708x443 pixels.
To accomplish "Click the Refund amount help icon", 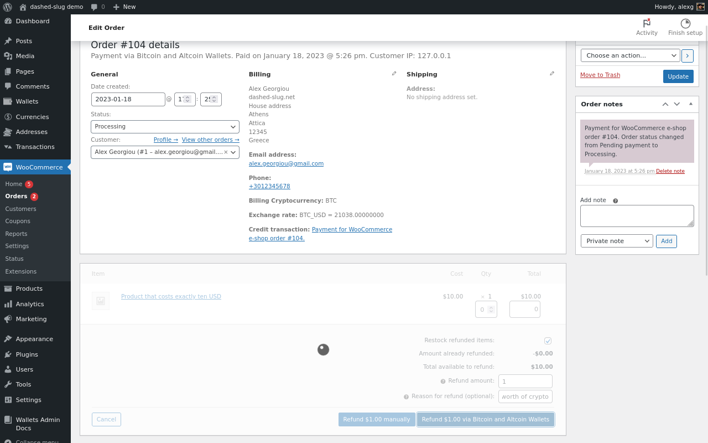I will [443, 381].
